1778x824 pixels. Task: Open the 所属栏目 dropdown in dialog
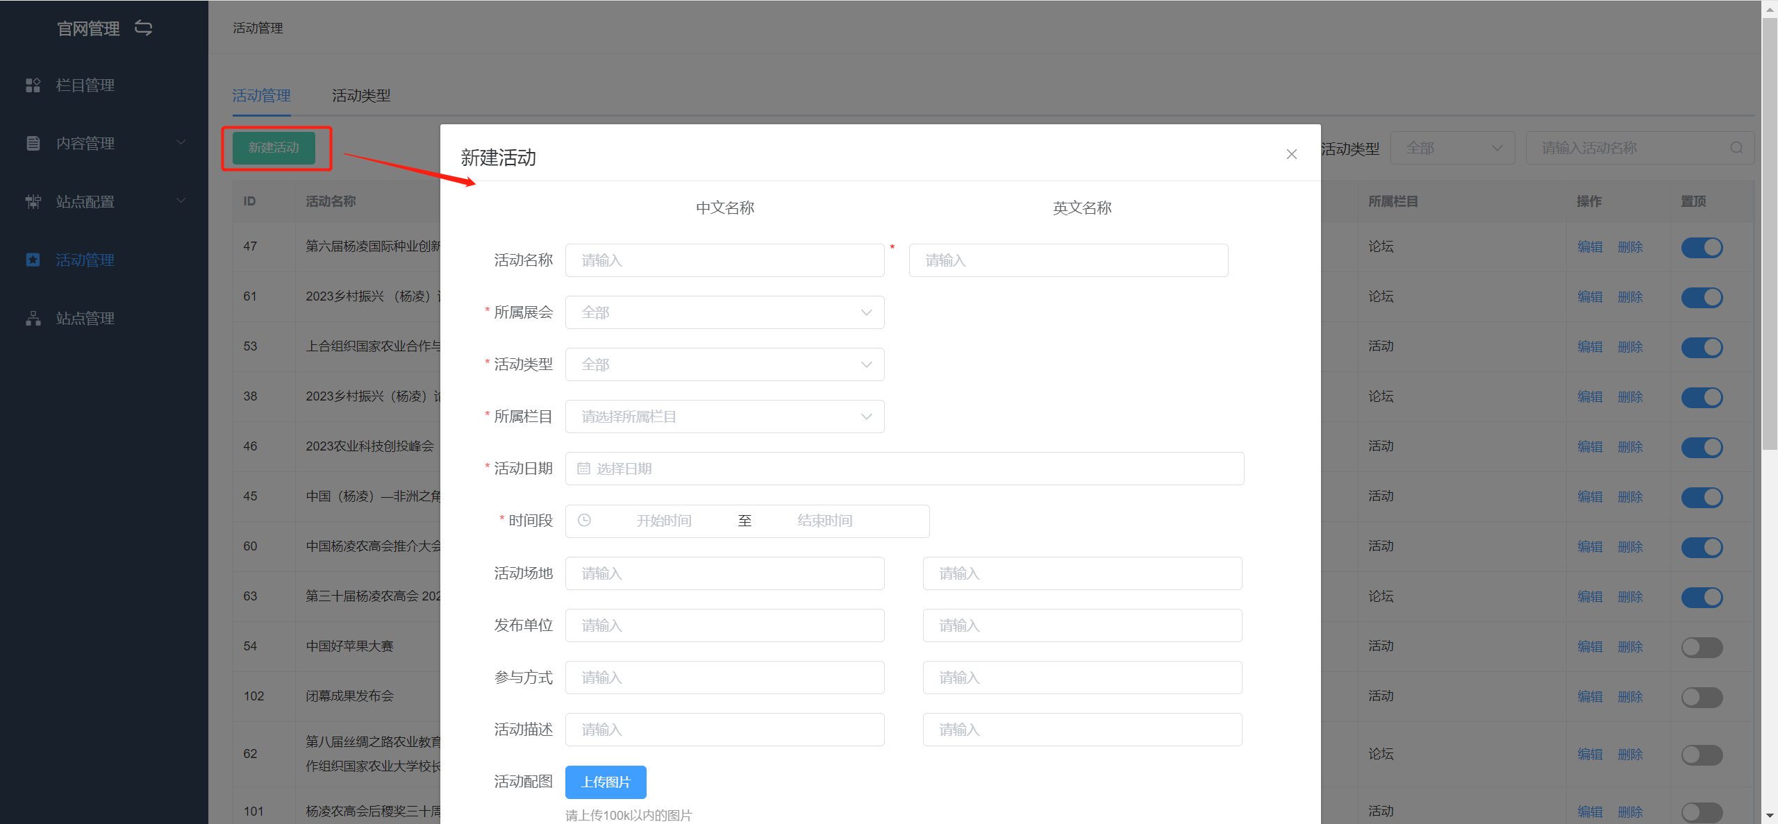point(724,417)
